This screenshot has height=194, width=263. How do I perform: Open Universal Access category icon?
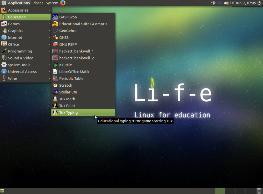tap(4, 72)
